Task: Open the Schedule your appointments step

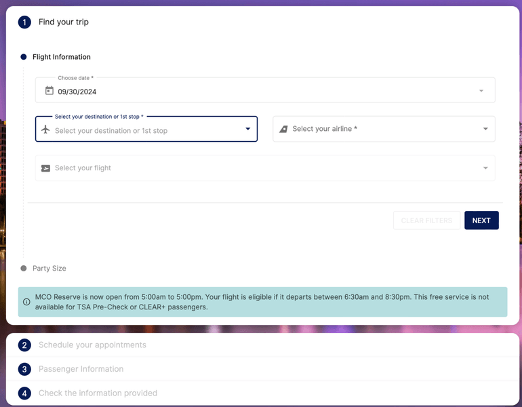Action: tap(92, 345)
